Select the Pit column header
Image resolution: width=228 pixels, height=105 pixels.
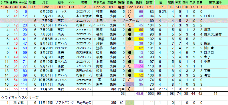point(149,7)
